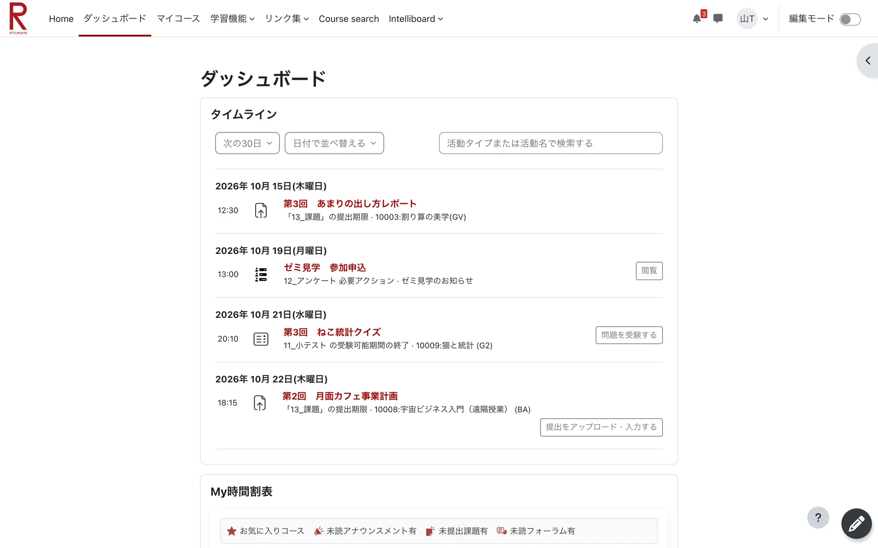
Task: Click the survey icon for ゼミ見学 参加申込
Action: click(x=261, y=274)
